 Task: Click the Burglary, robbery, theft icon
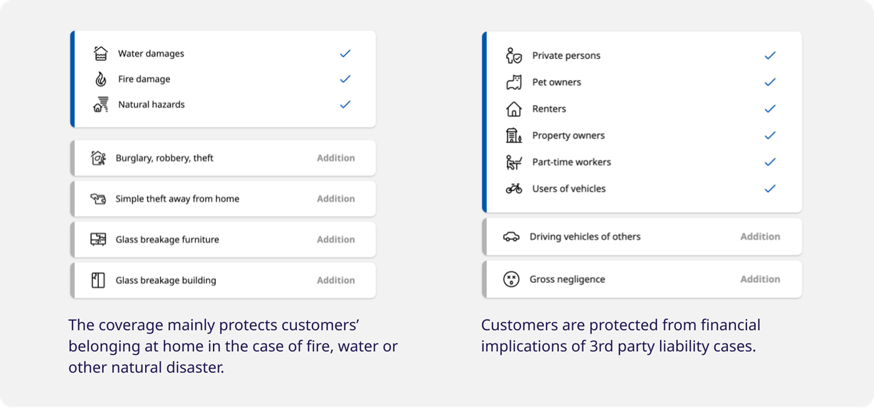coord(98,158)
